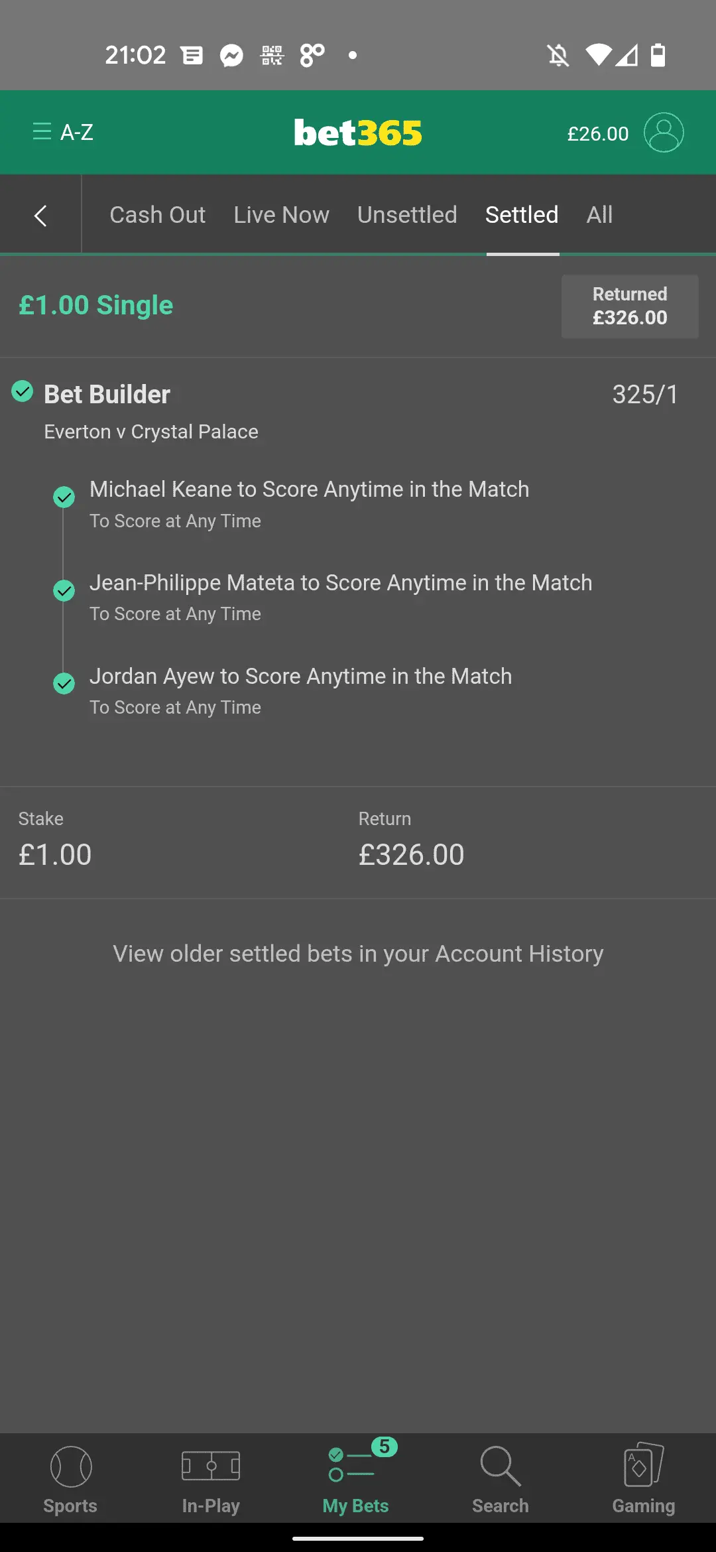716x1552 pixels.
Task: Tap the £26.00 account balance
Action: pos(597,134)
